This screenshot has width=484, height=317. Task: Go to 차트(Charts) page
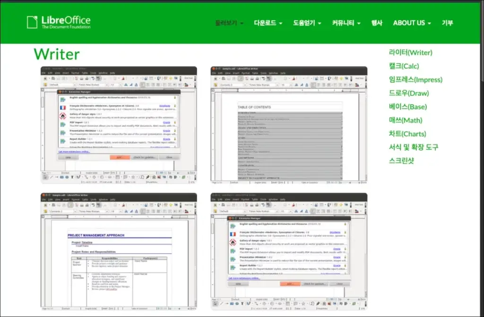[407, 133]
